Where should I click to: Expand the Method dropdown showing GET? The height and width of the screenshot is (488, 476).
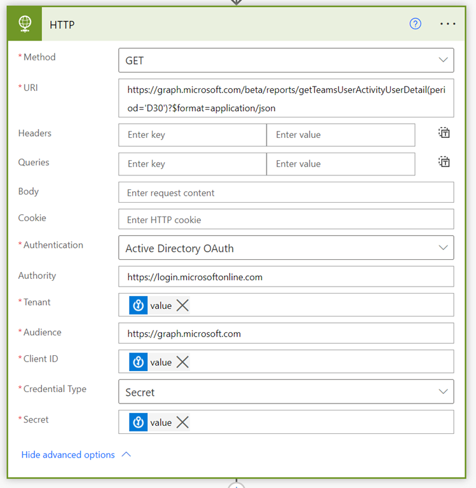point(286,60)
